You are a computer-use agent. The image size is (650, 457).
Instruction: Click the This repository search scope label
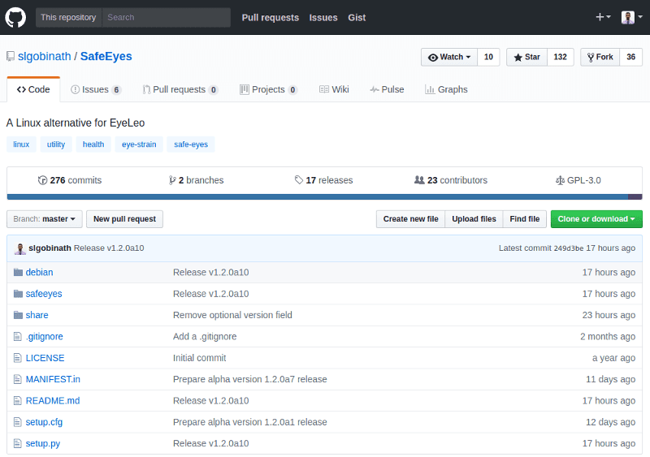pyautogui.click(x=68, y=17)
